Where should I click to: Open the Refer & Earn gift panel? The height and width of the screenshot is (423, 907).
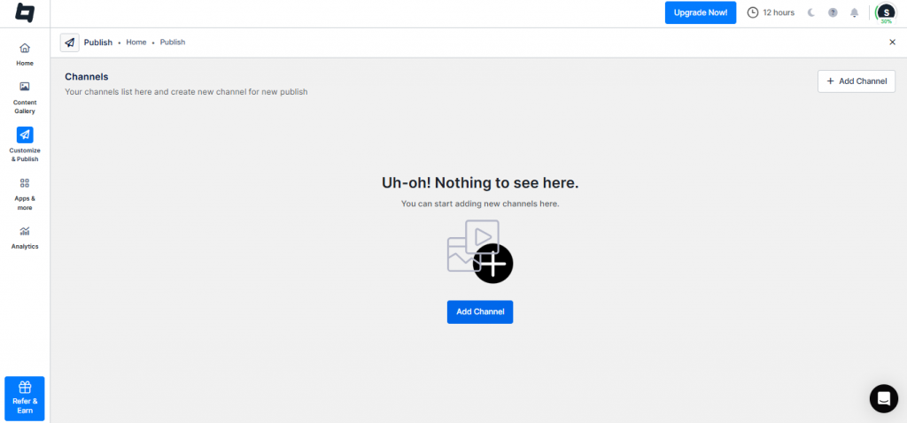coord(25,398)
